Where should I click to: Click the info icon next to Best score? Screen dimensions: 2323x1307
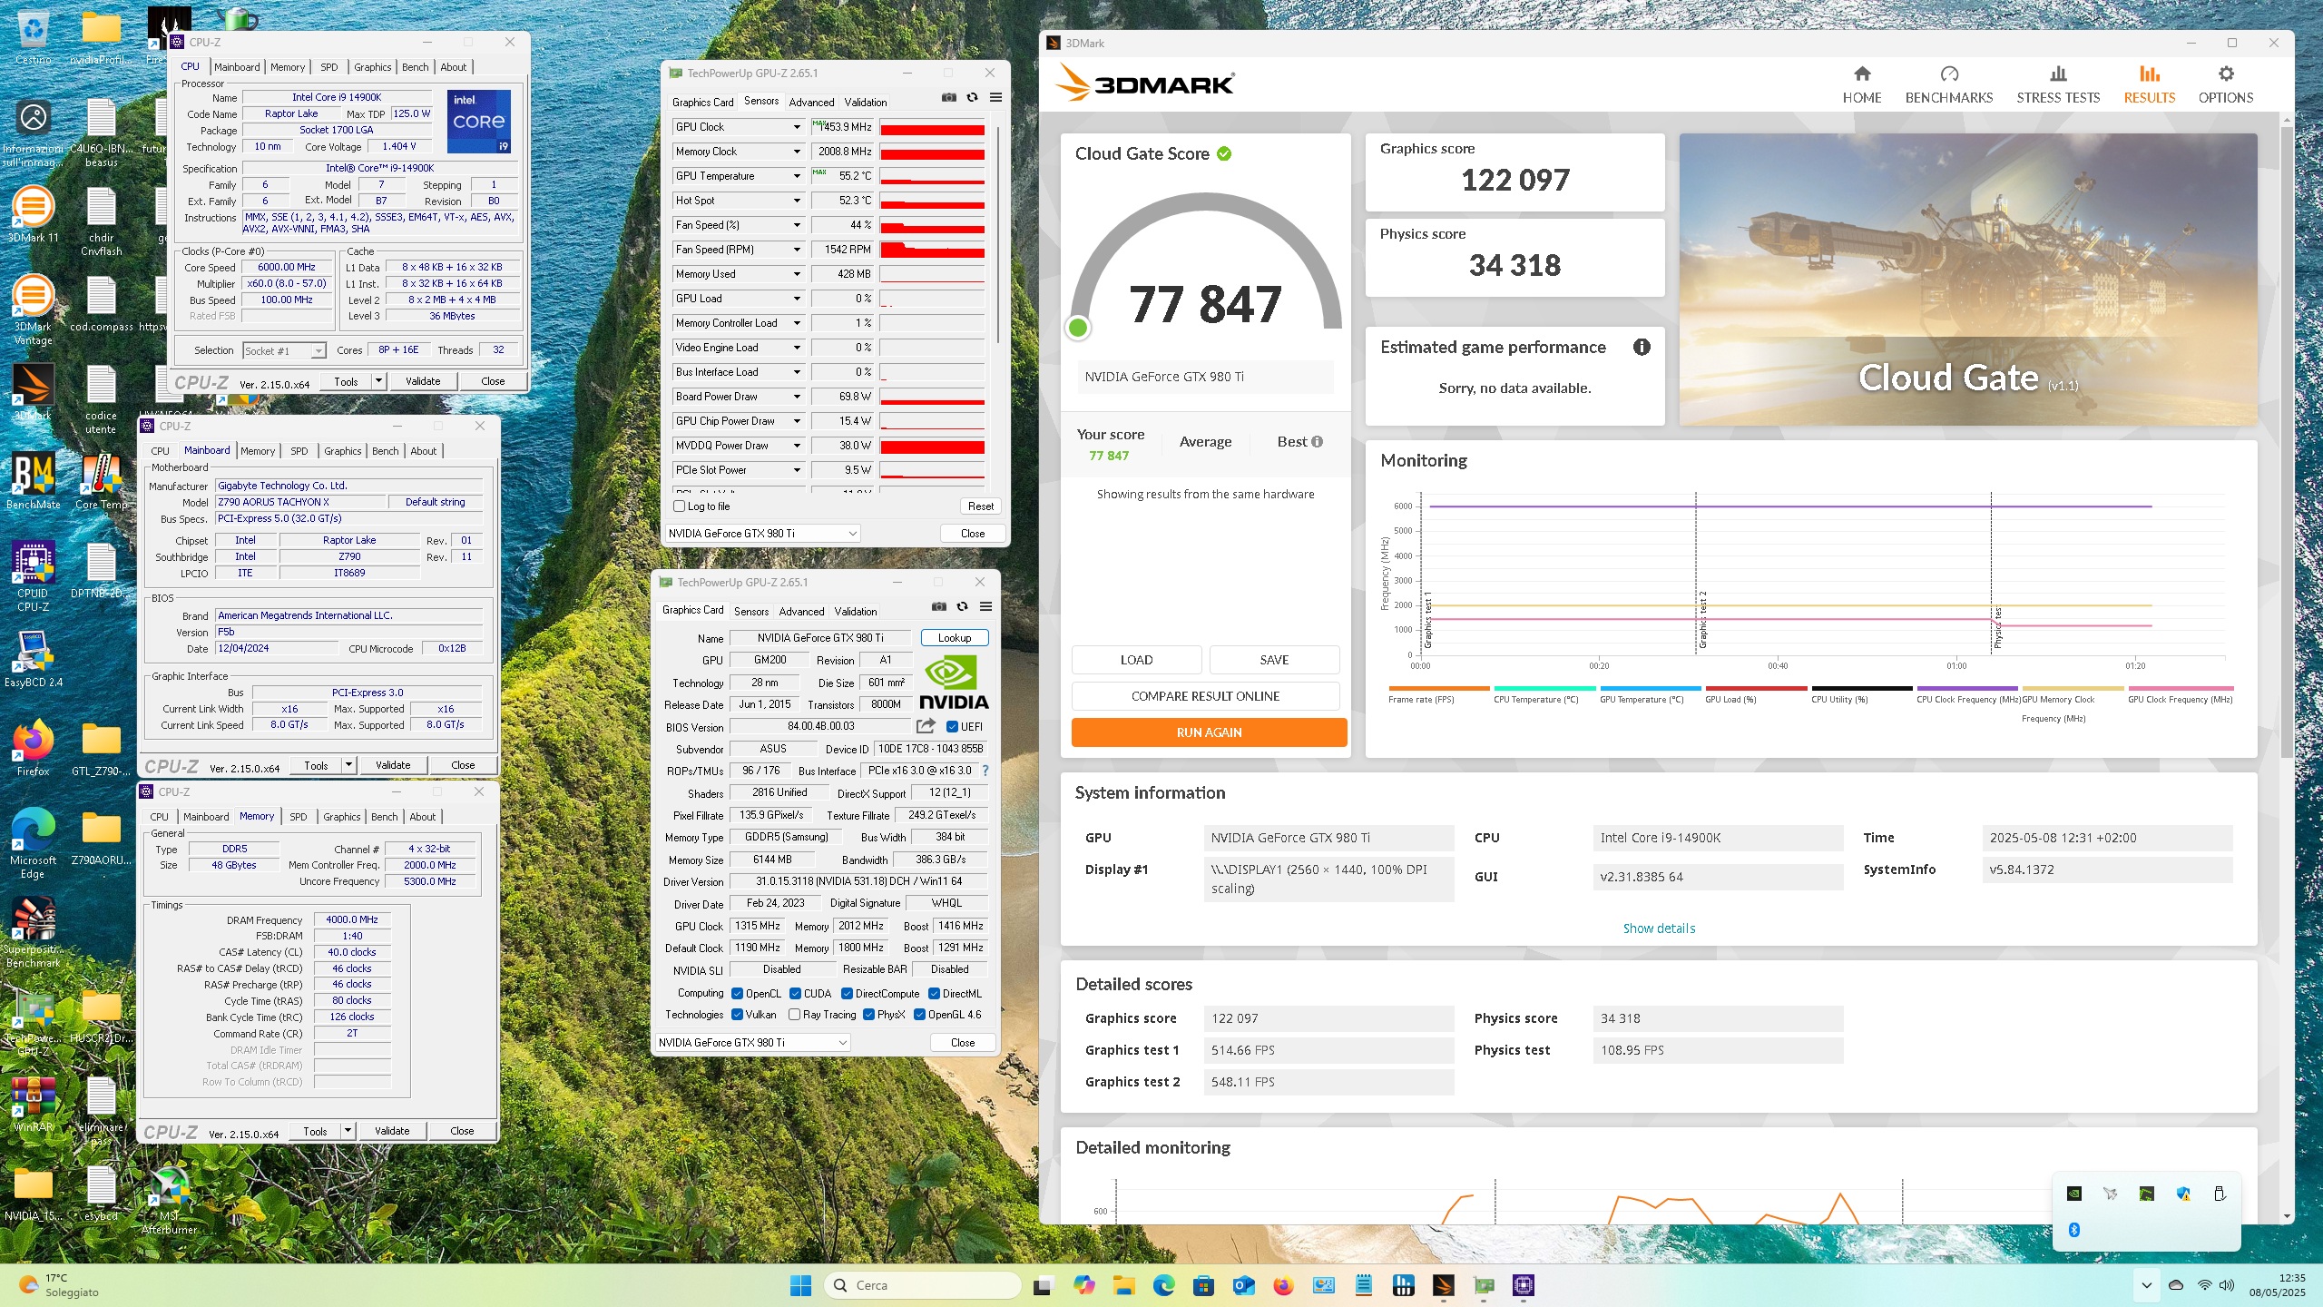click(1318, 442)
